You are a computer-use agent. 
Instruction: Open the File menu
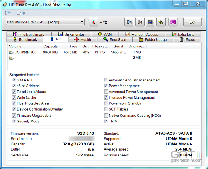click(x=8, y=13)
